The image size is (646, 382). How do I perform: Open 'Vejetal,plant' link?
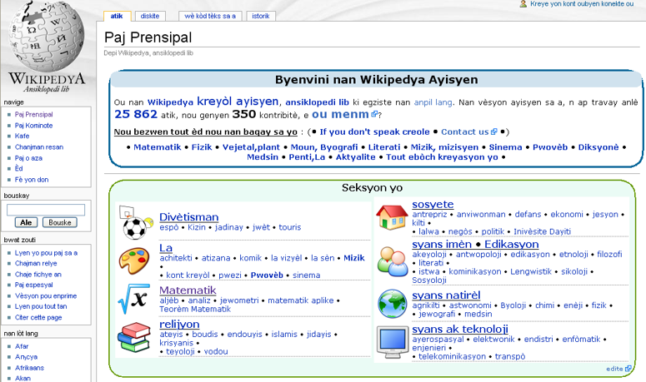tap(251, 146)
